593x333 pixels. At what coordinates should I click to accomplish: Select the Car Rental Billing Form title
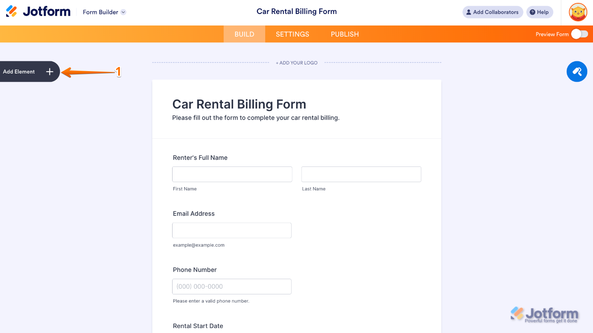coord(239,104)
